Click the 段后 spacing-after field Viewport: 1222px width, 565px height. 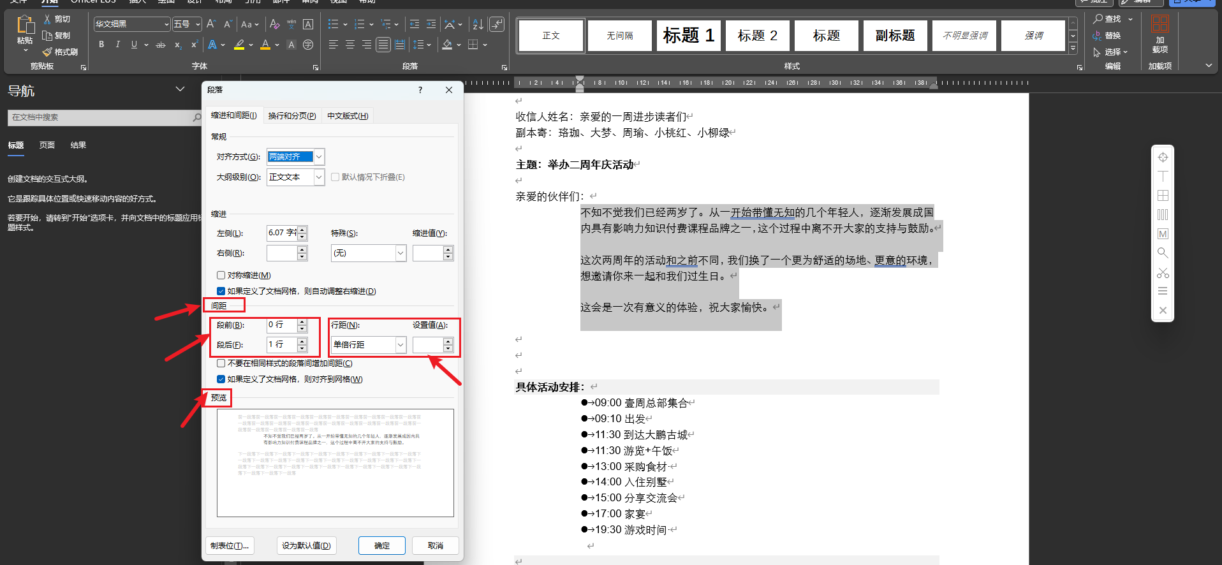(x=281, y=345)
